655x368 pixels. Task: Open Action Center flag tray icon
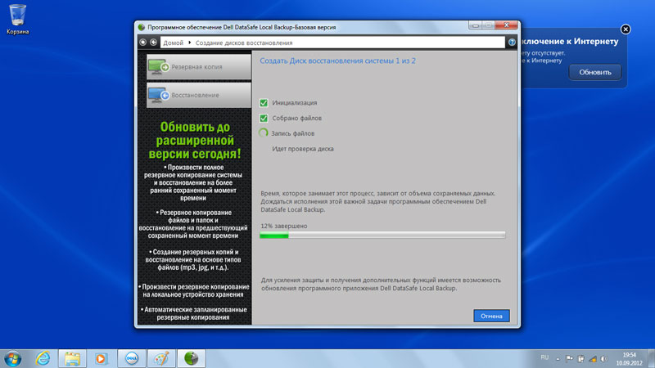click(569, 358)
